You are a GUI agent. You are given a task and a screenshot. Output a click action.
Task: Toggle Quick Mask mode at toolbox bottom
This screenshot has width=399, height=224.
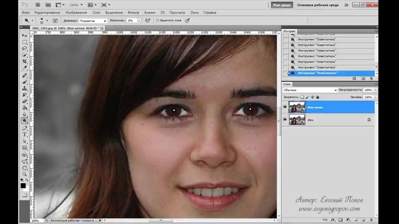tap(24, 195)
